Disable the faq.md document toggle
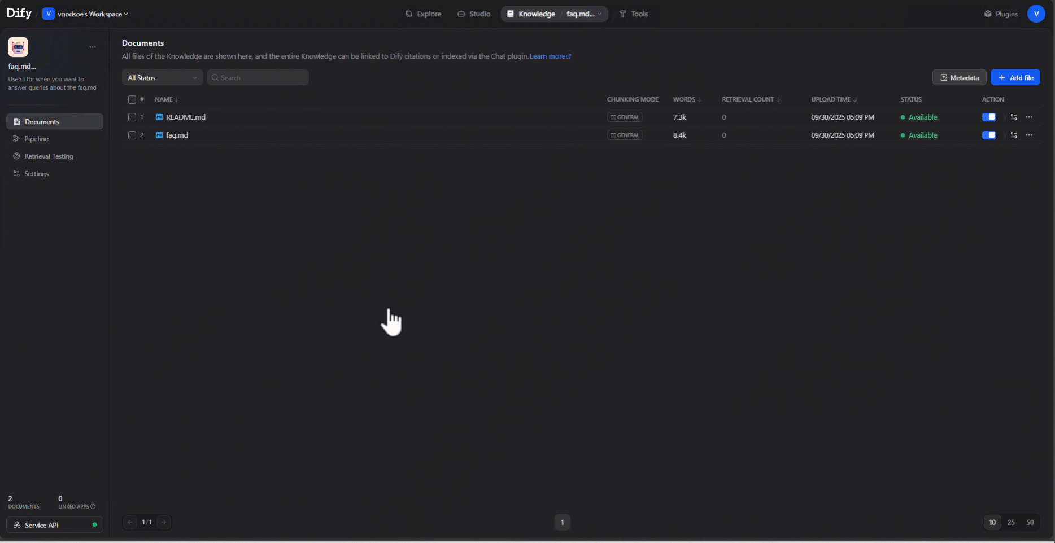 (x=989, y=135)
